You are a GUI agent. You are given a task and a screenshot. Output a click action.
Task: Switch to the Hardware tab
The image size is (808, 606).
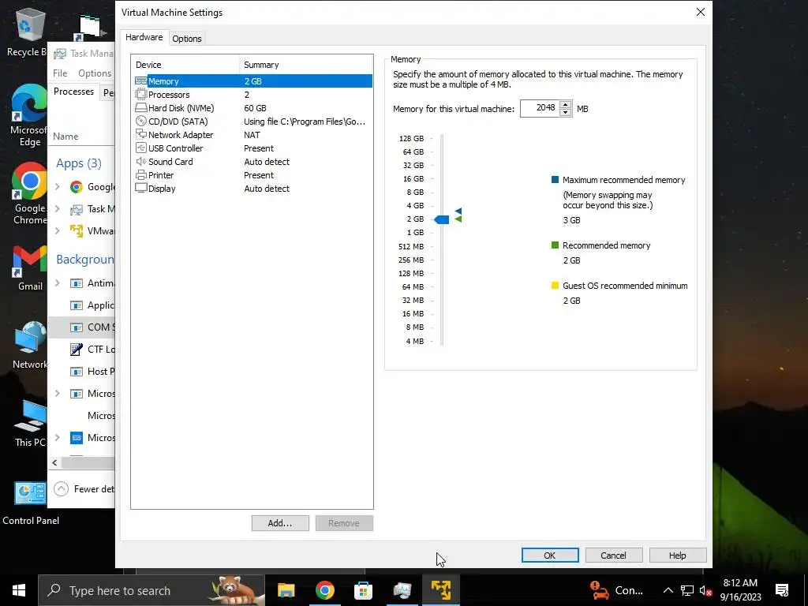coord(144,37)
